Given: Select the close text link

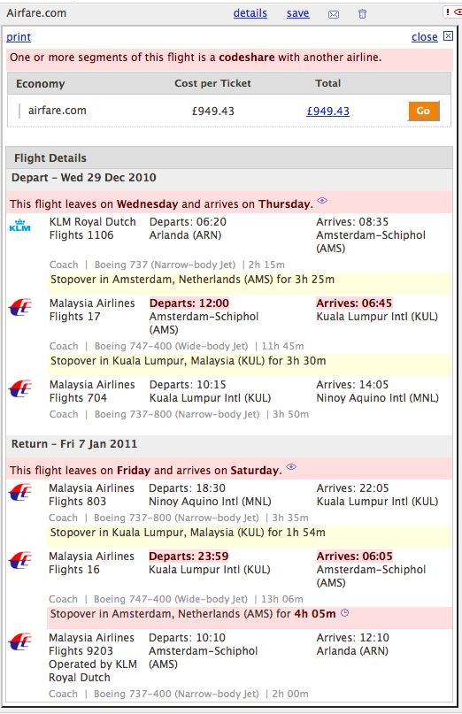Looking at the screenshot, I should point(425,37).
